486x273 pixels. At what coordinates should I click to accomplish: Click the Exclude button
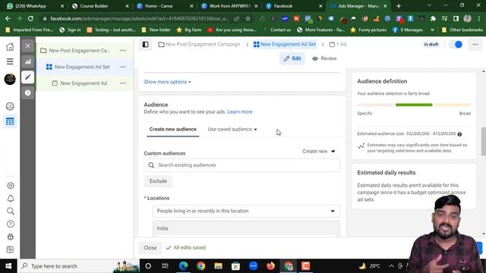tap(159, 181)
